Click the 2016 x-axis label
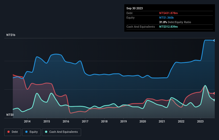 pos(66,121)
